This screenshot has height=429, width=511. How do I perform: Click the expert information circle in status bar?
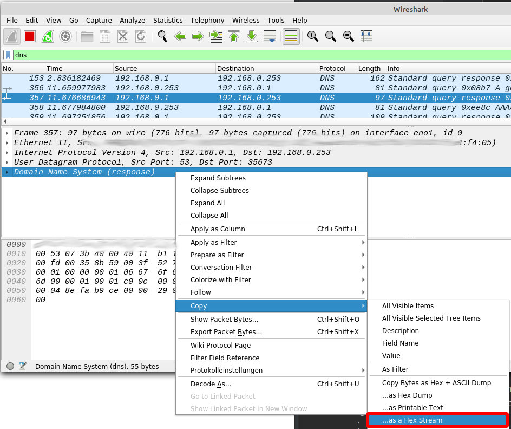coord(10,366)
